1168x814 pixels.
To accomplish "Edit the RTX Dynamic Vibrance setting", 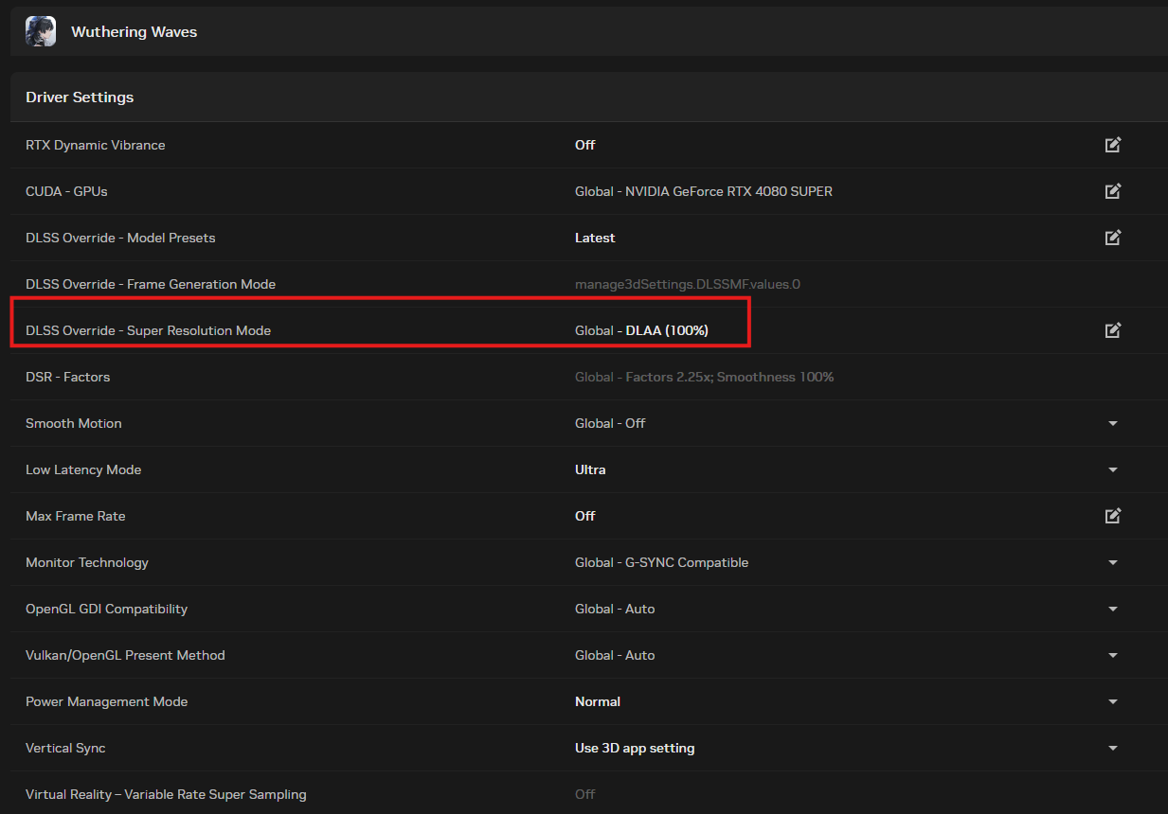I will [1113, 145].
